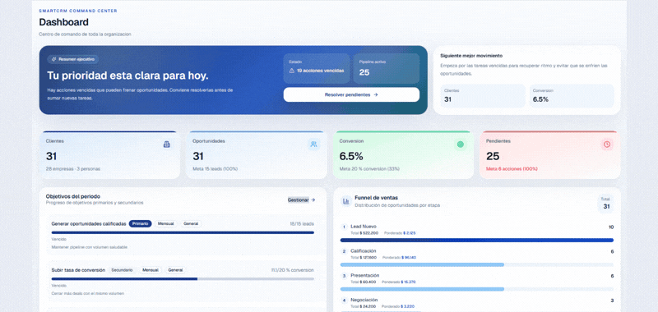This screenshot has width=658, height=312.
Task: Select stage number 4 Negociación
Action: tap(344, 301)
